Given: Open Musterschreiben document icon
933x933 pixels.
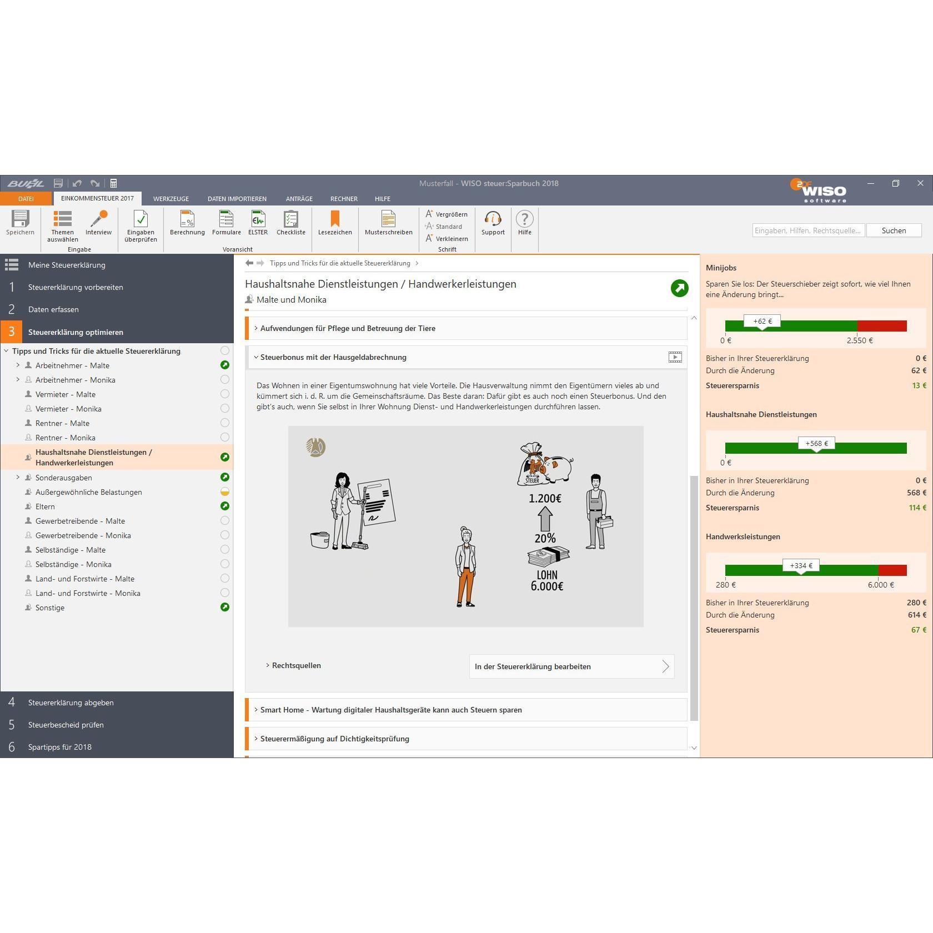Looking at the screenshot, I should [x=389, y=219].
